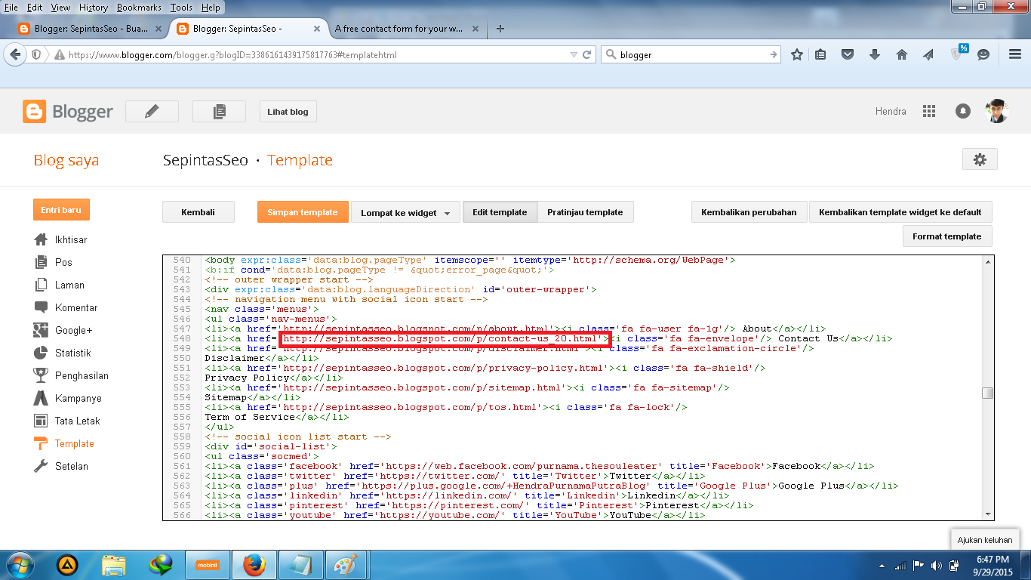Open Laman in the sidebar

[x=60, y=285]
